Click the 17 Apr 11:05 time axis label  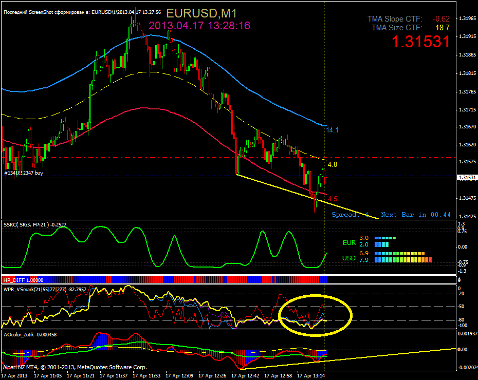[48, 376]
